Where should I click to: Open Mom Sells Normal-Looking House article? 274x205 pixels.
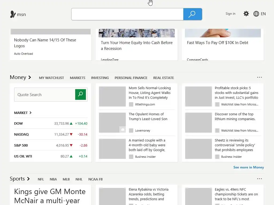(x=150, y=93)
